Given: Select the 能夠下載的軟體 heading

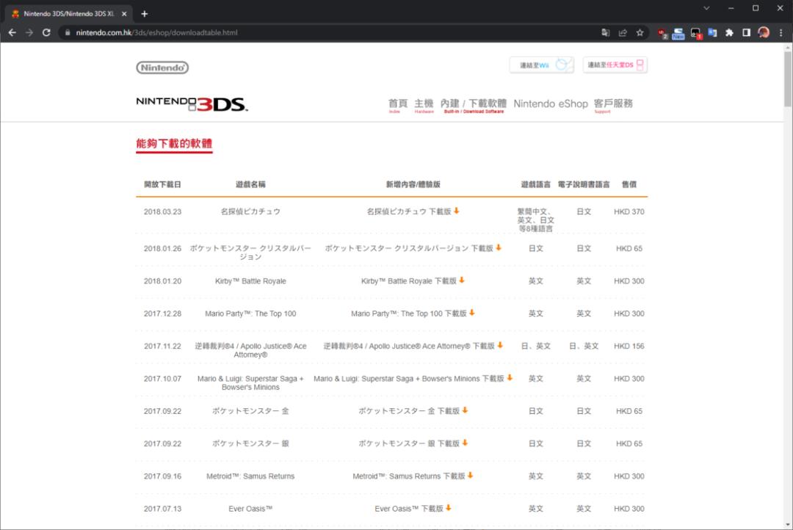Looking at the screenshot, I should (174, 144).
